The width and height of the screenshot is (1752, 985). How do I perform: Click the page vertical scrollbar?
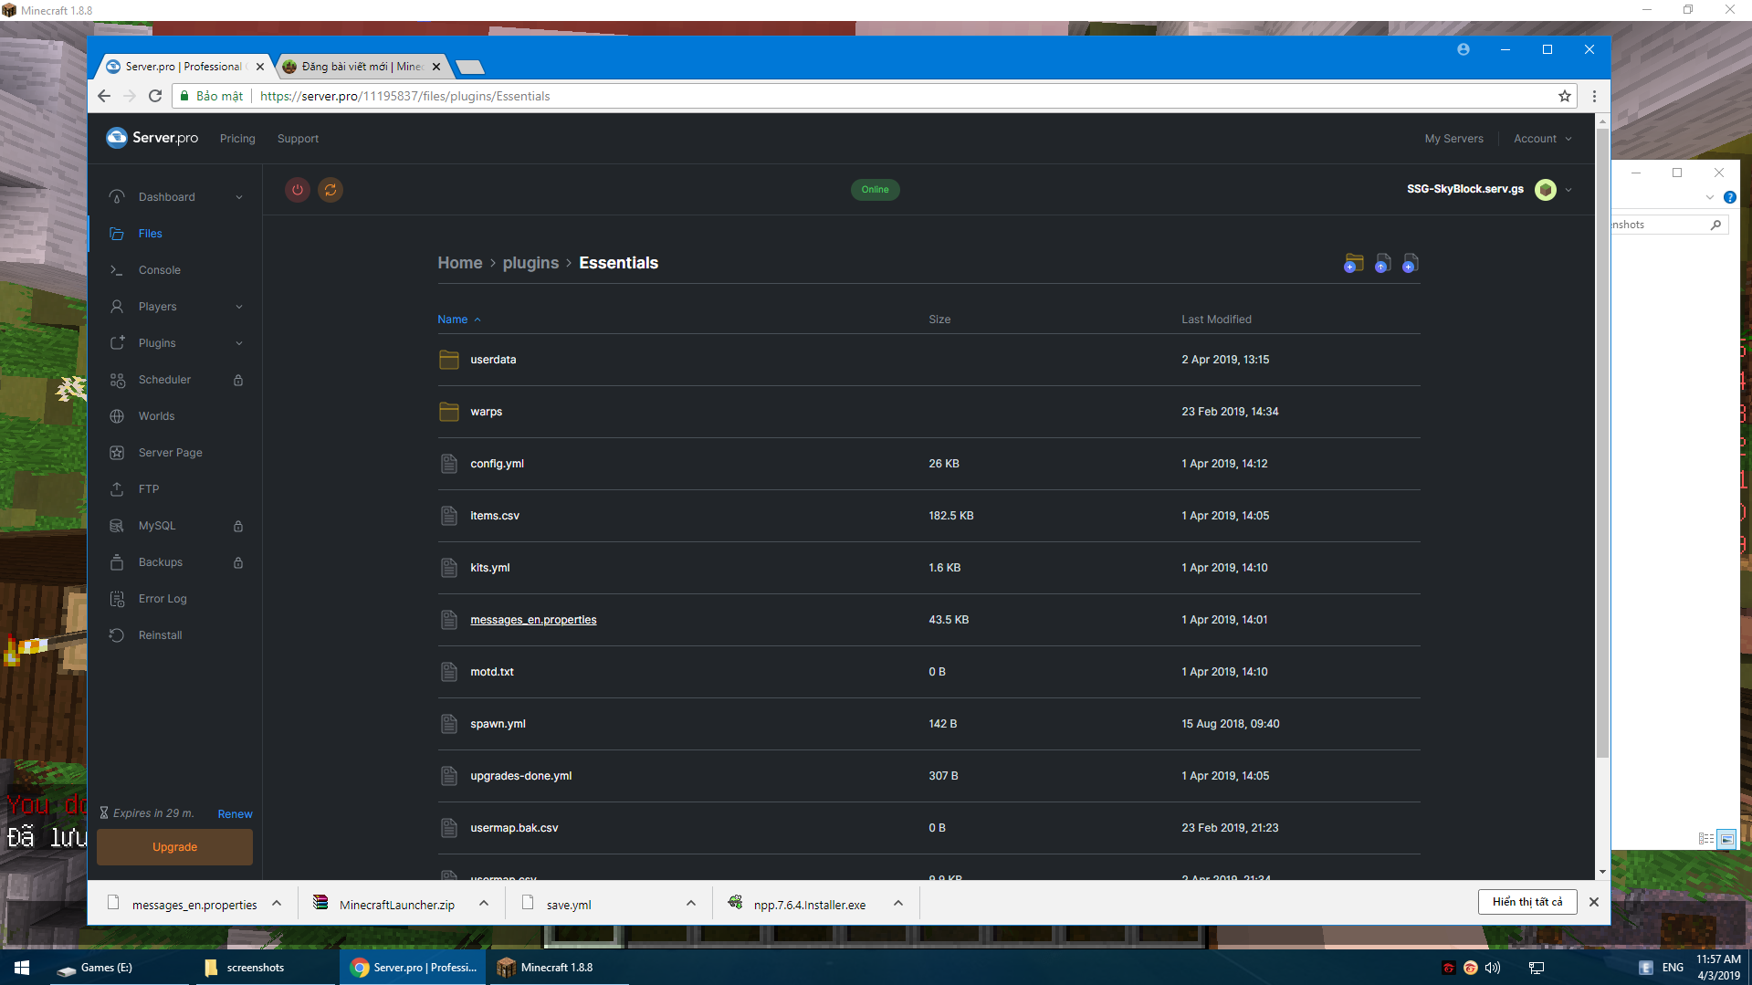pos(1602,443)
